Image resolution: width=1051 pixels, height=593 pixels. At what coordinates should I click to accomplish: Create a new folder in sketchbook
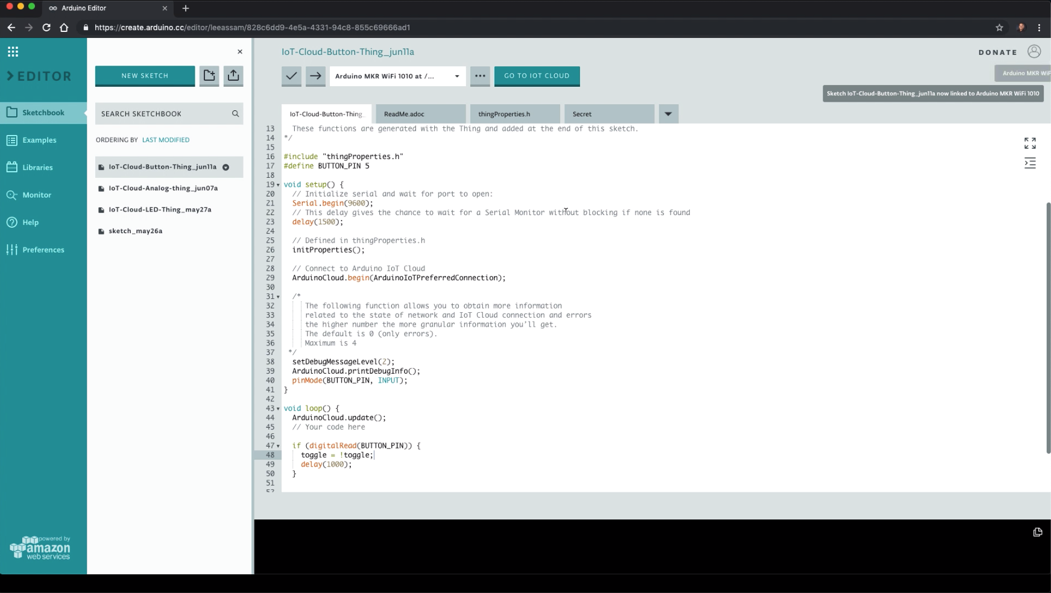pyautogui.click(x=209, y=76)
